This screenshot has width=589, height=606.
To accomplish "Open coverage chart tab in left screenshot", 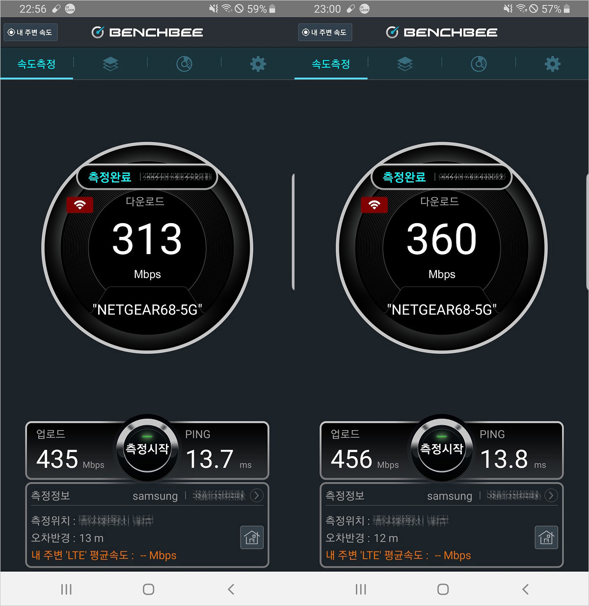I will coord(184,64).
